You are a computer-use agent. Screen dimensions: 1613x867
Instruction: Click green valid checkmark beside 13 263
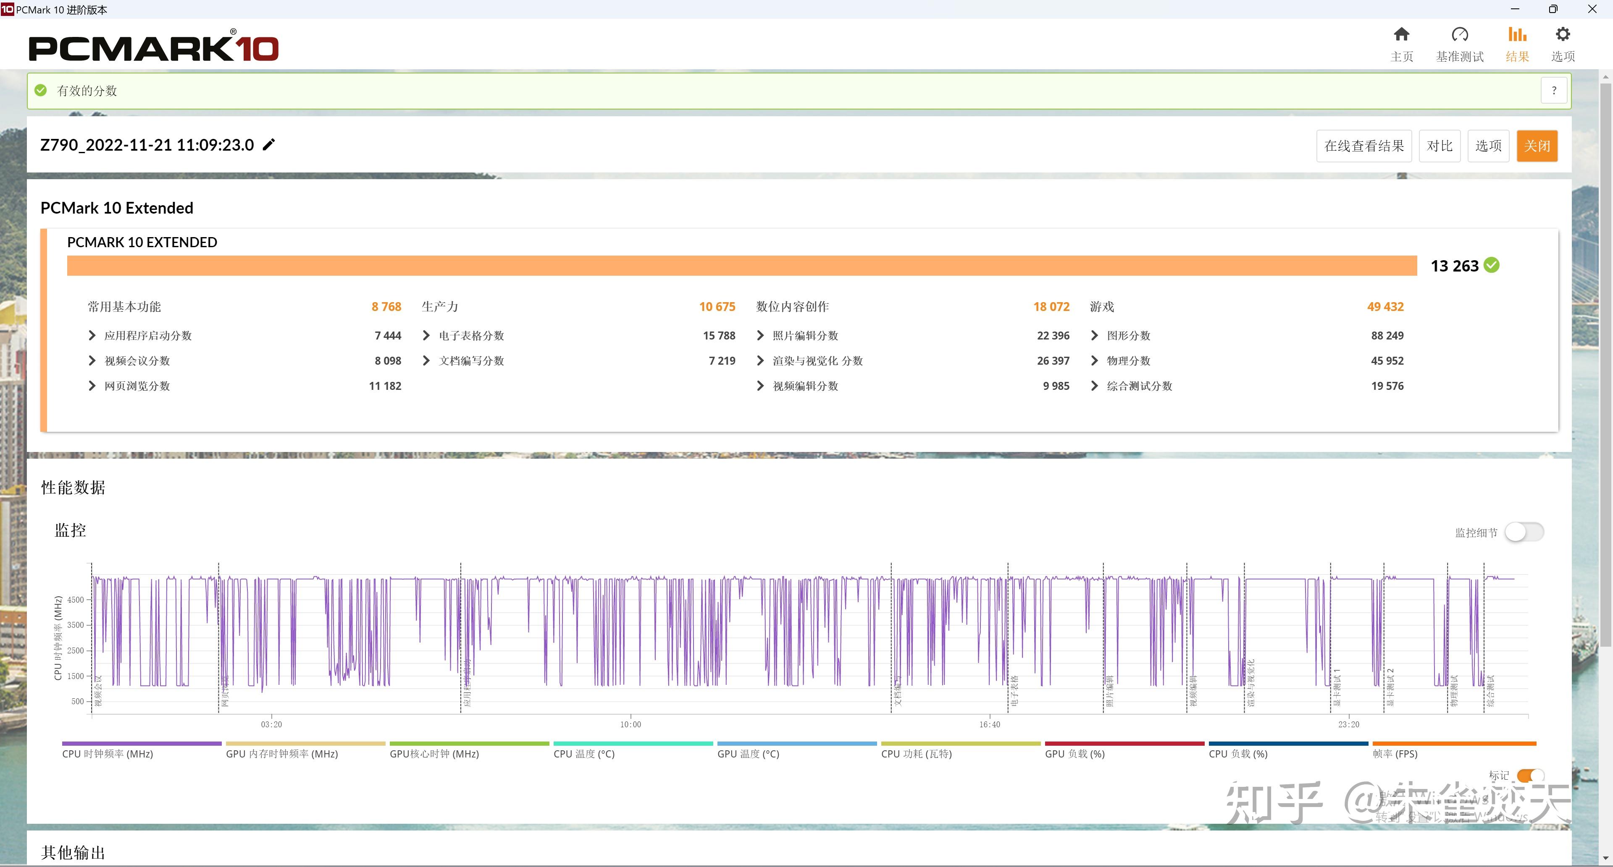(x=1492, y=265)
